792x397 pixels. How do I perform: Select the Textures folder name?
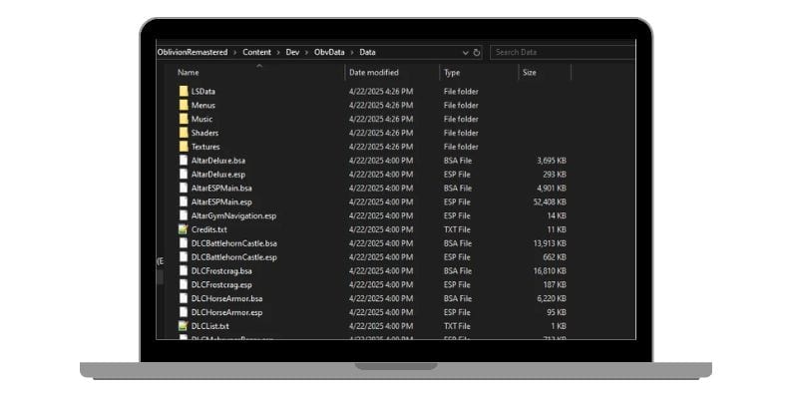coord(205,147)
